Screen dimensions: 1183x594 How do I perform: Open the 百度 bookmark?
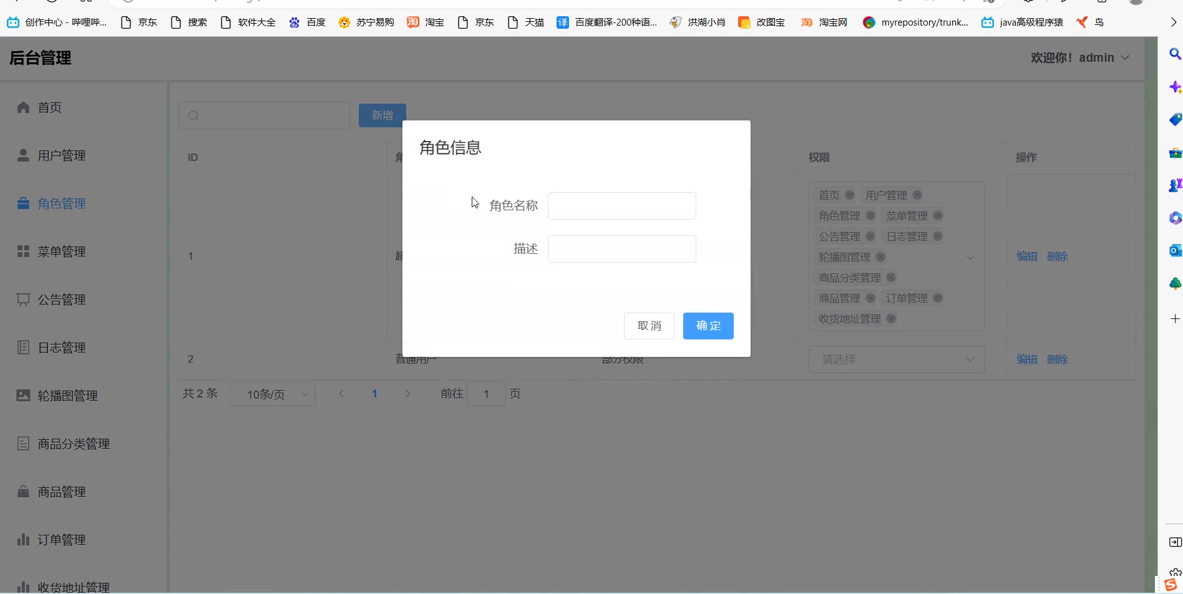[307, 22]
